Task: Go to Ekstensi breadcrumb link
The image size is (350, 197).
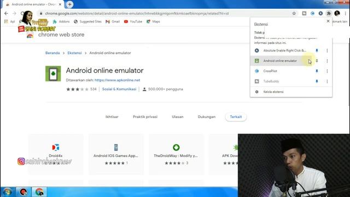Action: pyautogui.click(x=74, y=53)
